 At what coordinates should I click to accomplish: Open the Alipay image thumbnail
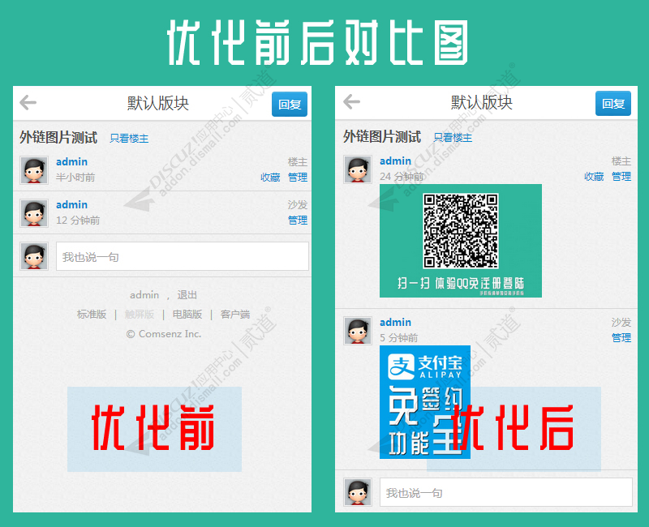pyautogui.click(x=424, y=401)
